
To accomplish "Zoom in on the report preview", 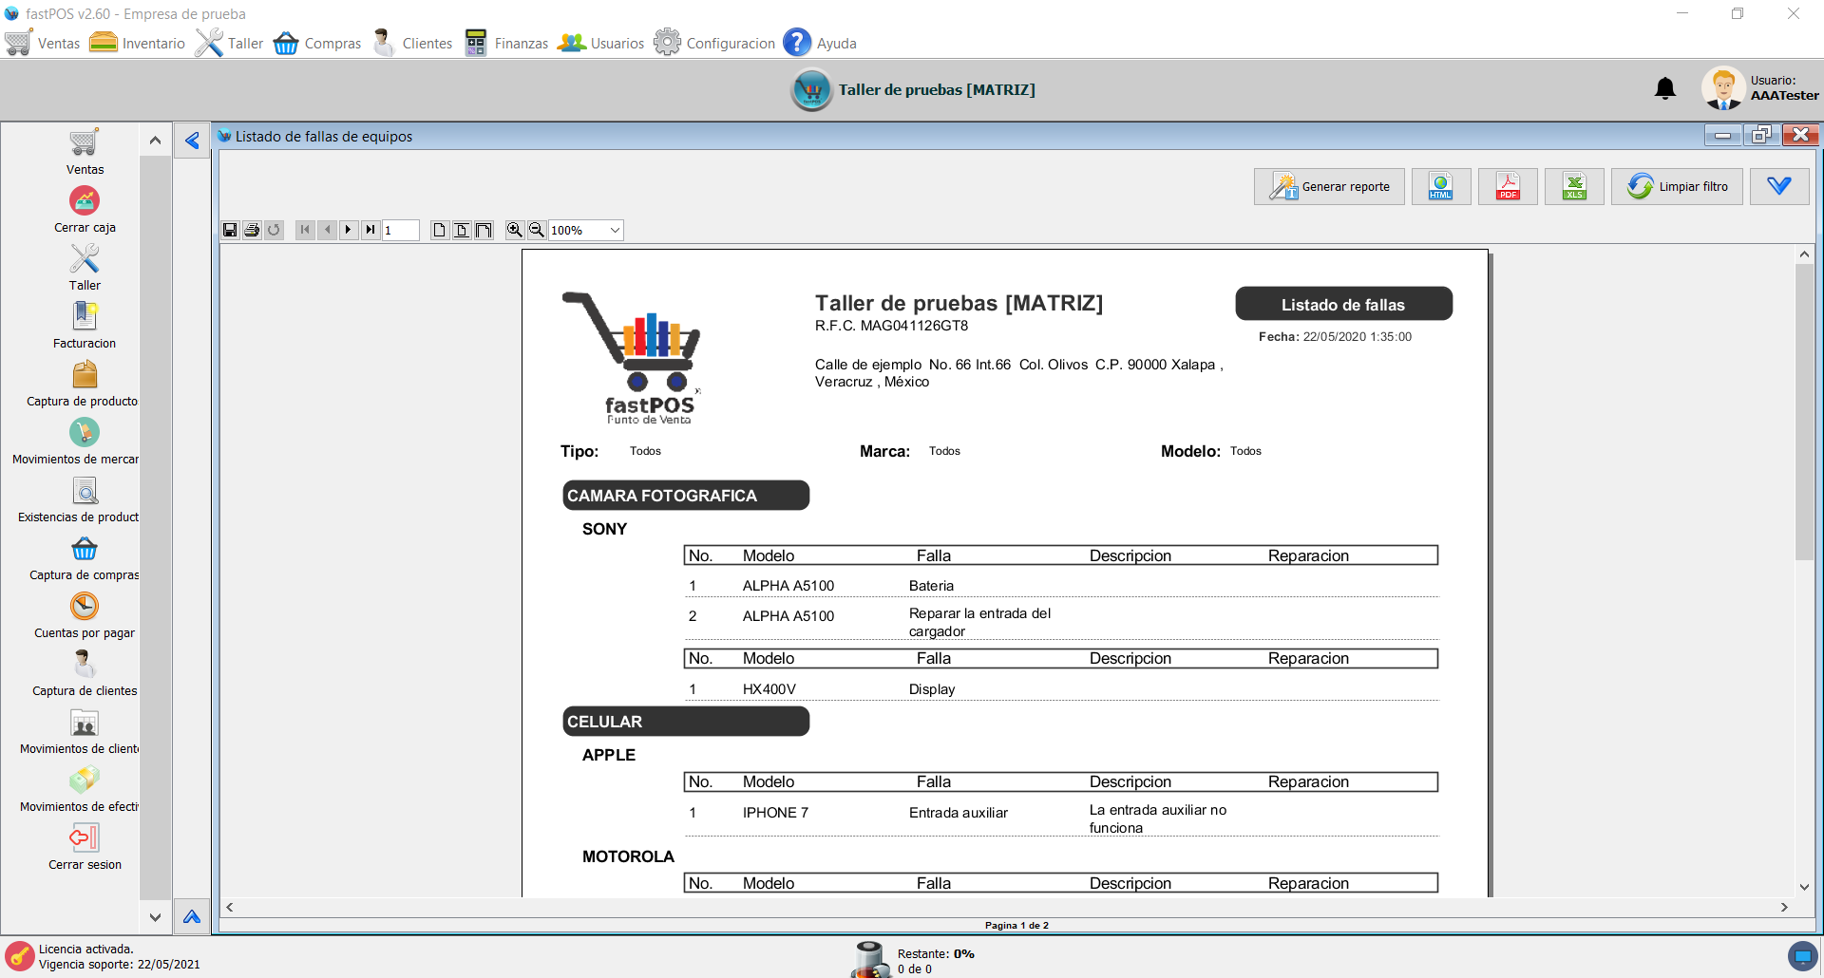I will pos(514,230).
